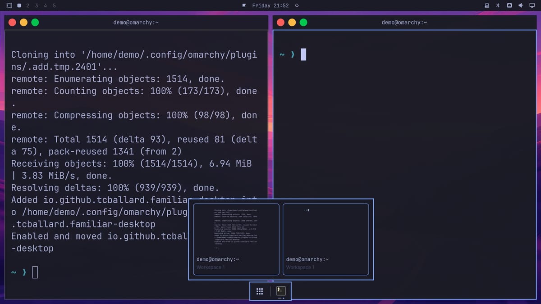Click the terminal icon in dock
The width and height of the screenshot is (541, 304).
(281, 291)
